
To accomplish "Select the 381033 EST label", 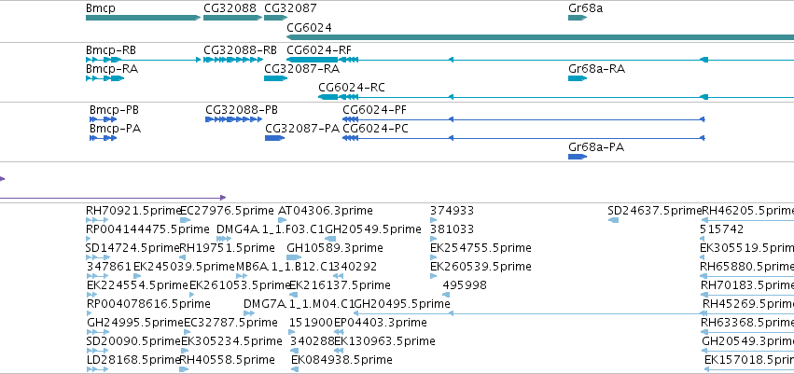I will tap(453, 229).
